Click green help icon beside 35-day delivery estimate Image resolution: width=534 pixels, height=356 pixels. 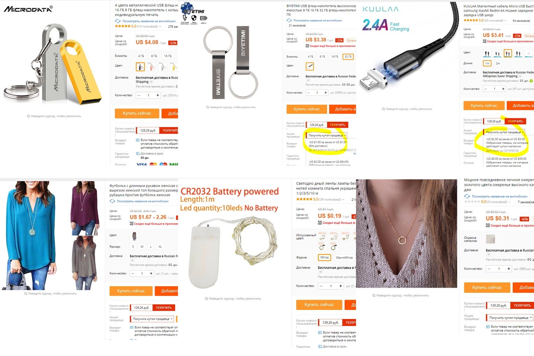point(531,81)
